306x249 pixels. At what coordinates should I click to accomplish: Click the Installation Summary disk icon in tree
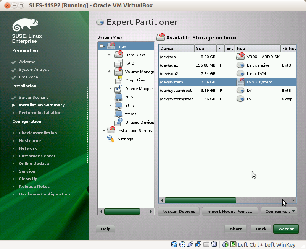[x=111, y=130]
